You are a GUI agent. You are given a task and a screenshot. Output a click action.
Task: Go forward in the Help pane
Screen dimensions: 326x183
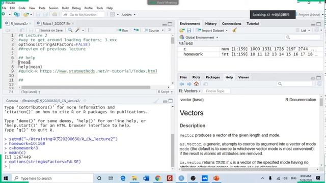189,84
